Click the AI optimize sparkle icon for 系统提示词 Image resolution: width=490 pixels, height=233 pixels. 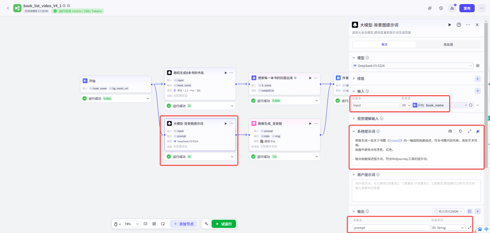477,131
